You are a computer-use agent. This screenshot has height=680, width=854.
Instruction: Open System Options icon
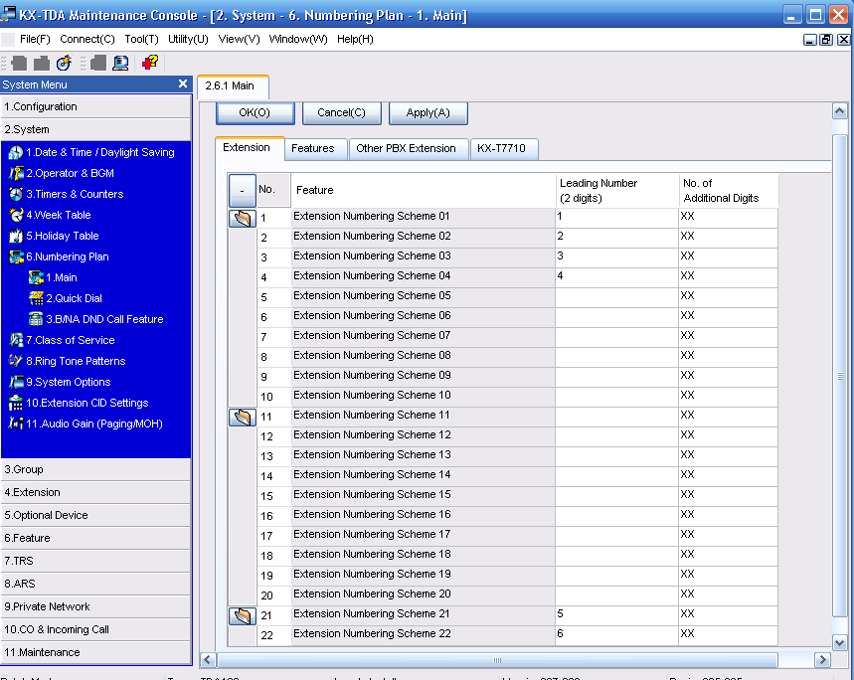16,382
